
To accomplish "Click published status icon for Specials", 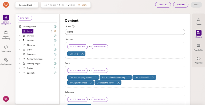I will pos(55,73).
